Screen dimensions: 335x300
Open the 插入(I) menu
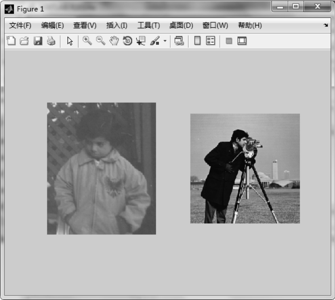coord(116,25)
